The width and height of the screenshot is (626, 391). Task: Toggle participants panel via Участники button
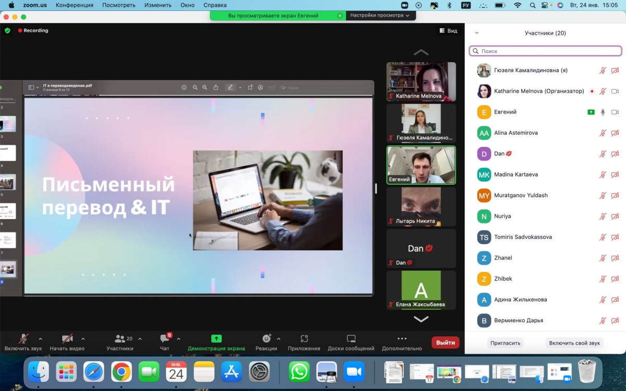(x=120, y=339)
